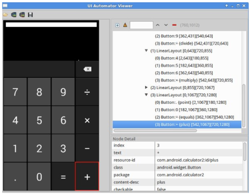
Task: Click the search text field in hierarchy panel
Action: [x=141, y=25]
